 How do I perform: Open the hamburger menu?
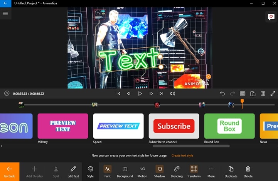coord(5,13)
